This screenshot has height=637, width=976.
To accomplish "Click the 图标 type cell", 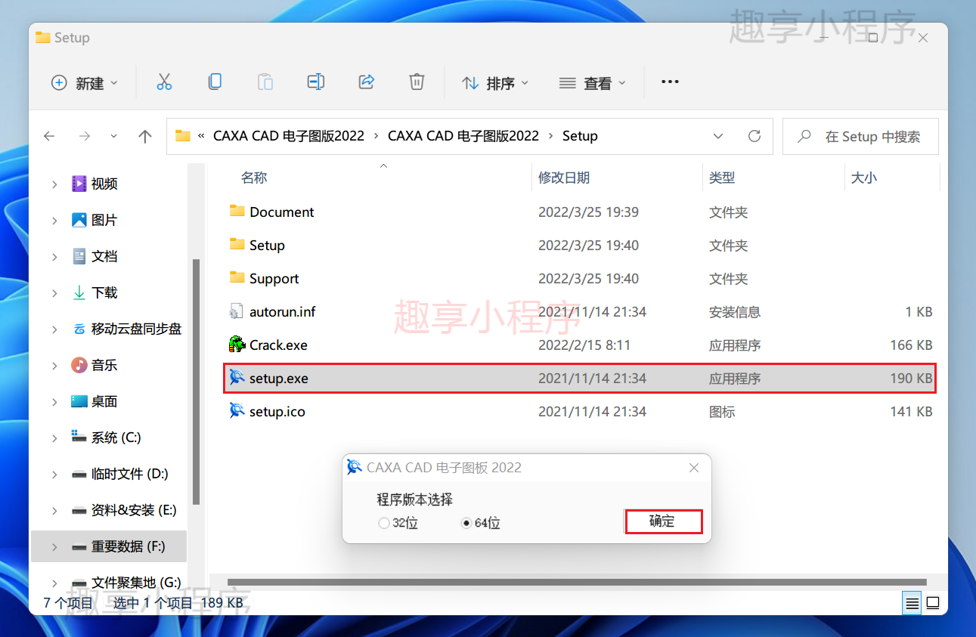I will click(722, 411).
